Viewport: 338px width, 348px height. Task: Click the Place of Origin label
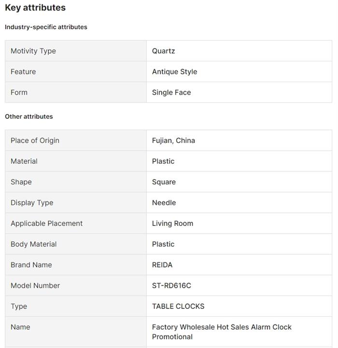point(35,140)
